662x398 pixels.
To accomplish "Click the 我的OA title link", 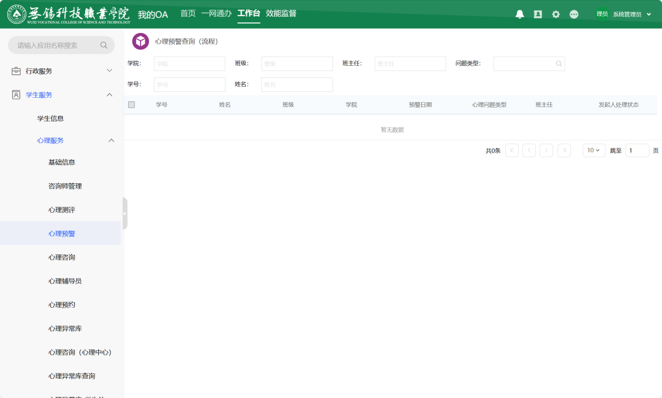I will (153, 15).
